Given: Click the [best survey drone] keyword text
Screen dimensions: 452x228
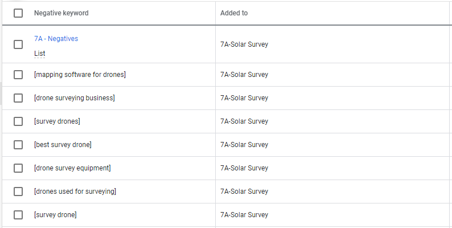Looking at the screenshot, I should point(63,145).
